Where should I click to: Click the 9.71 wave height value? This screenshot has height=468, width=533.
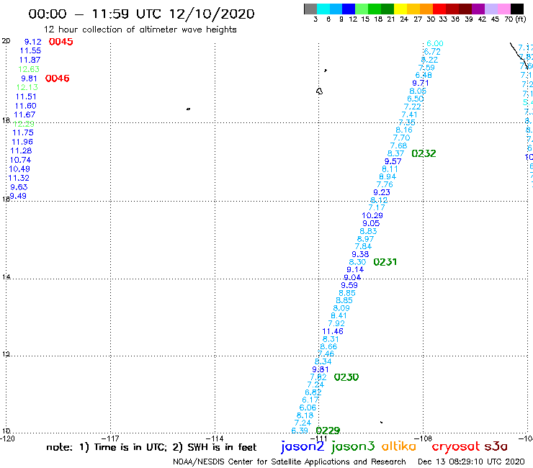point(421,83)
